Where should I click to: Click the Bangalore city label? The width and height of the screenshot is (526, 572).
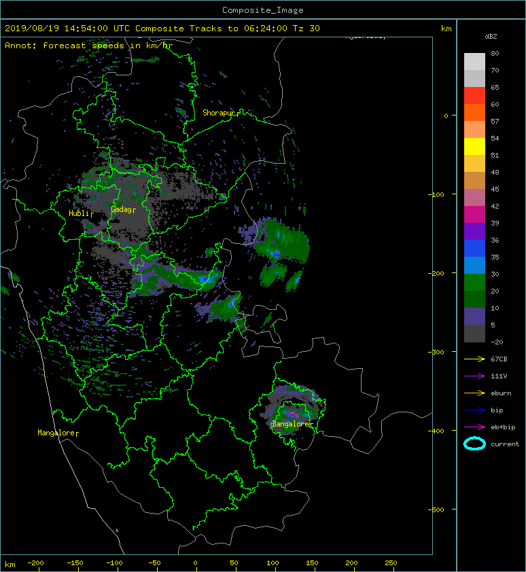[x=291, y=424]
